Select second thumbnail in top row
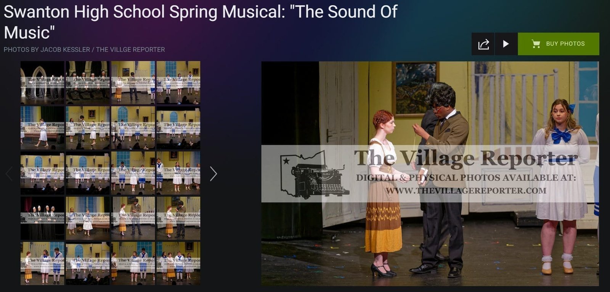Screen dimensions: 610x292 (88, 83)
